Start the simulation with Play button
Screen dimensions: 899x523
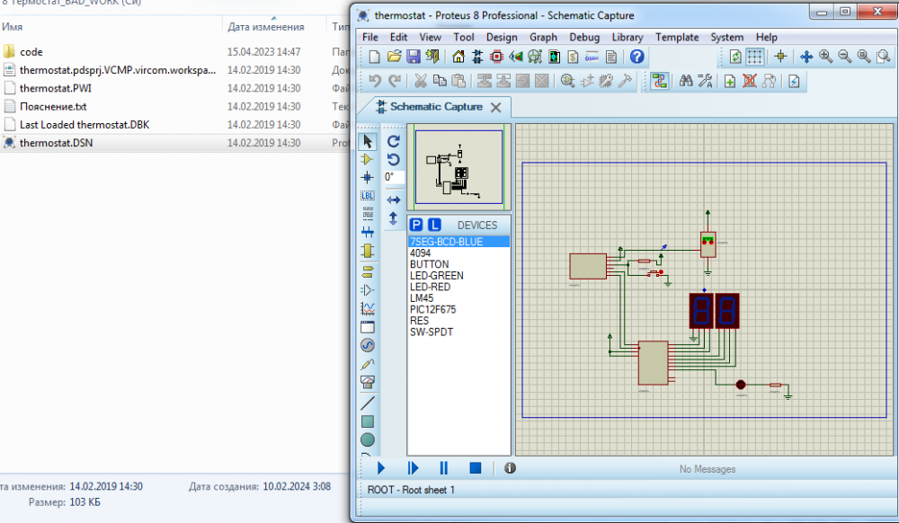coord(381,468)
